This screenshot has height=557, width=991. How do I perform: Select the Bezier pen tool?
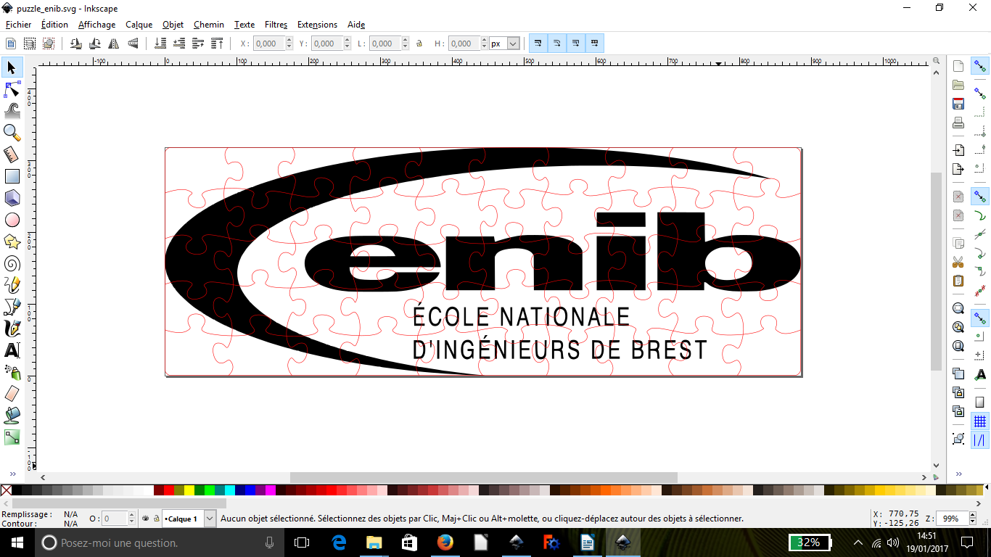coord(12,307)
